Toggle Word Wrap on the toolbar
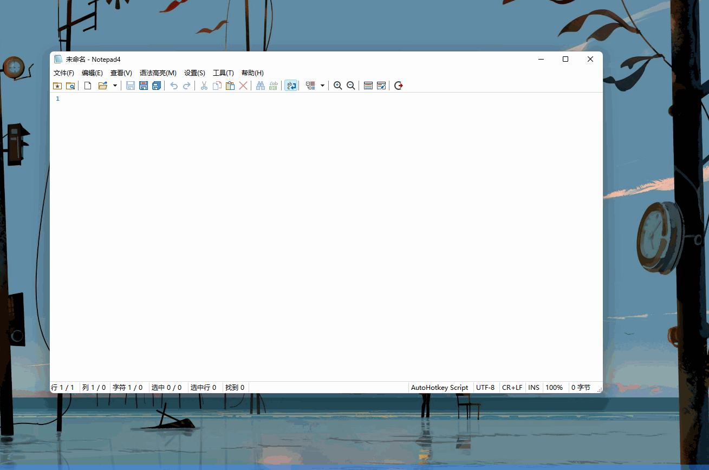Image resolution: width=709 pixels, height=470 pixels. coord(291,86)
